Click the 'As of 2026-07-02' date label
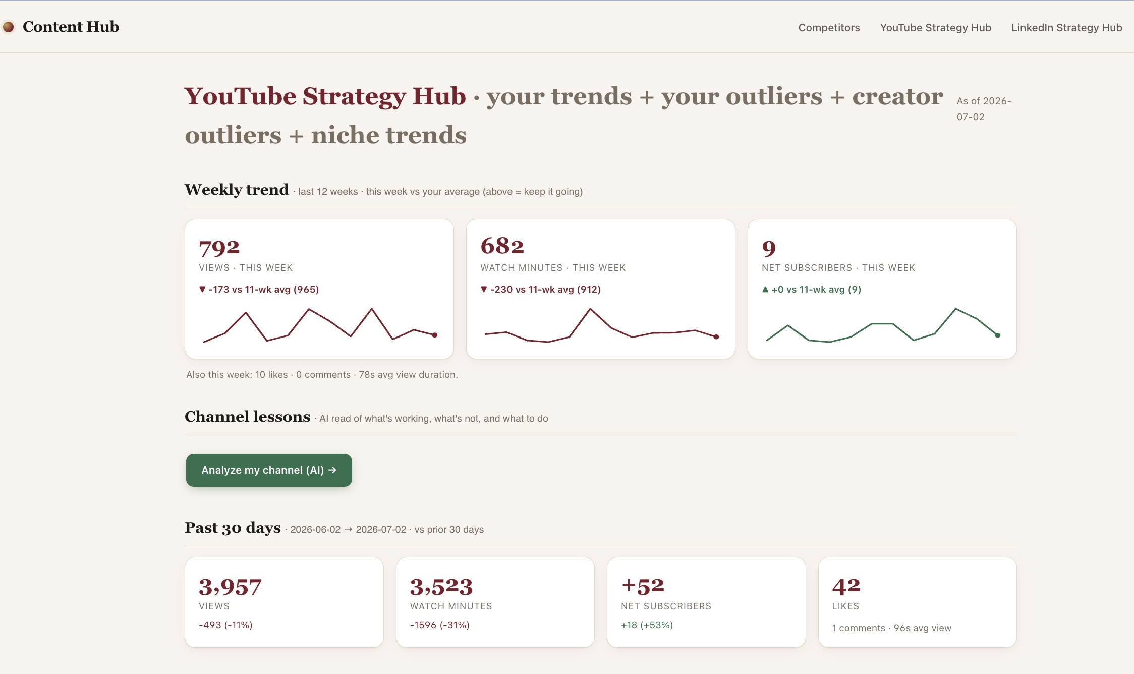 pyautogui.click(x=984, y=109)
